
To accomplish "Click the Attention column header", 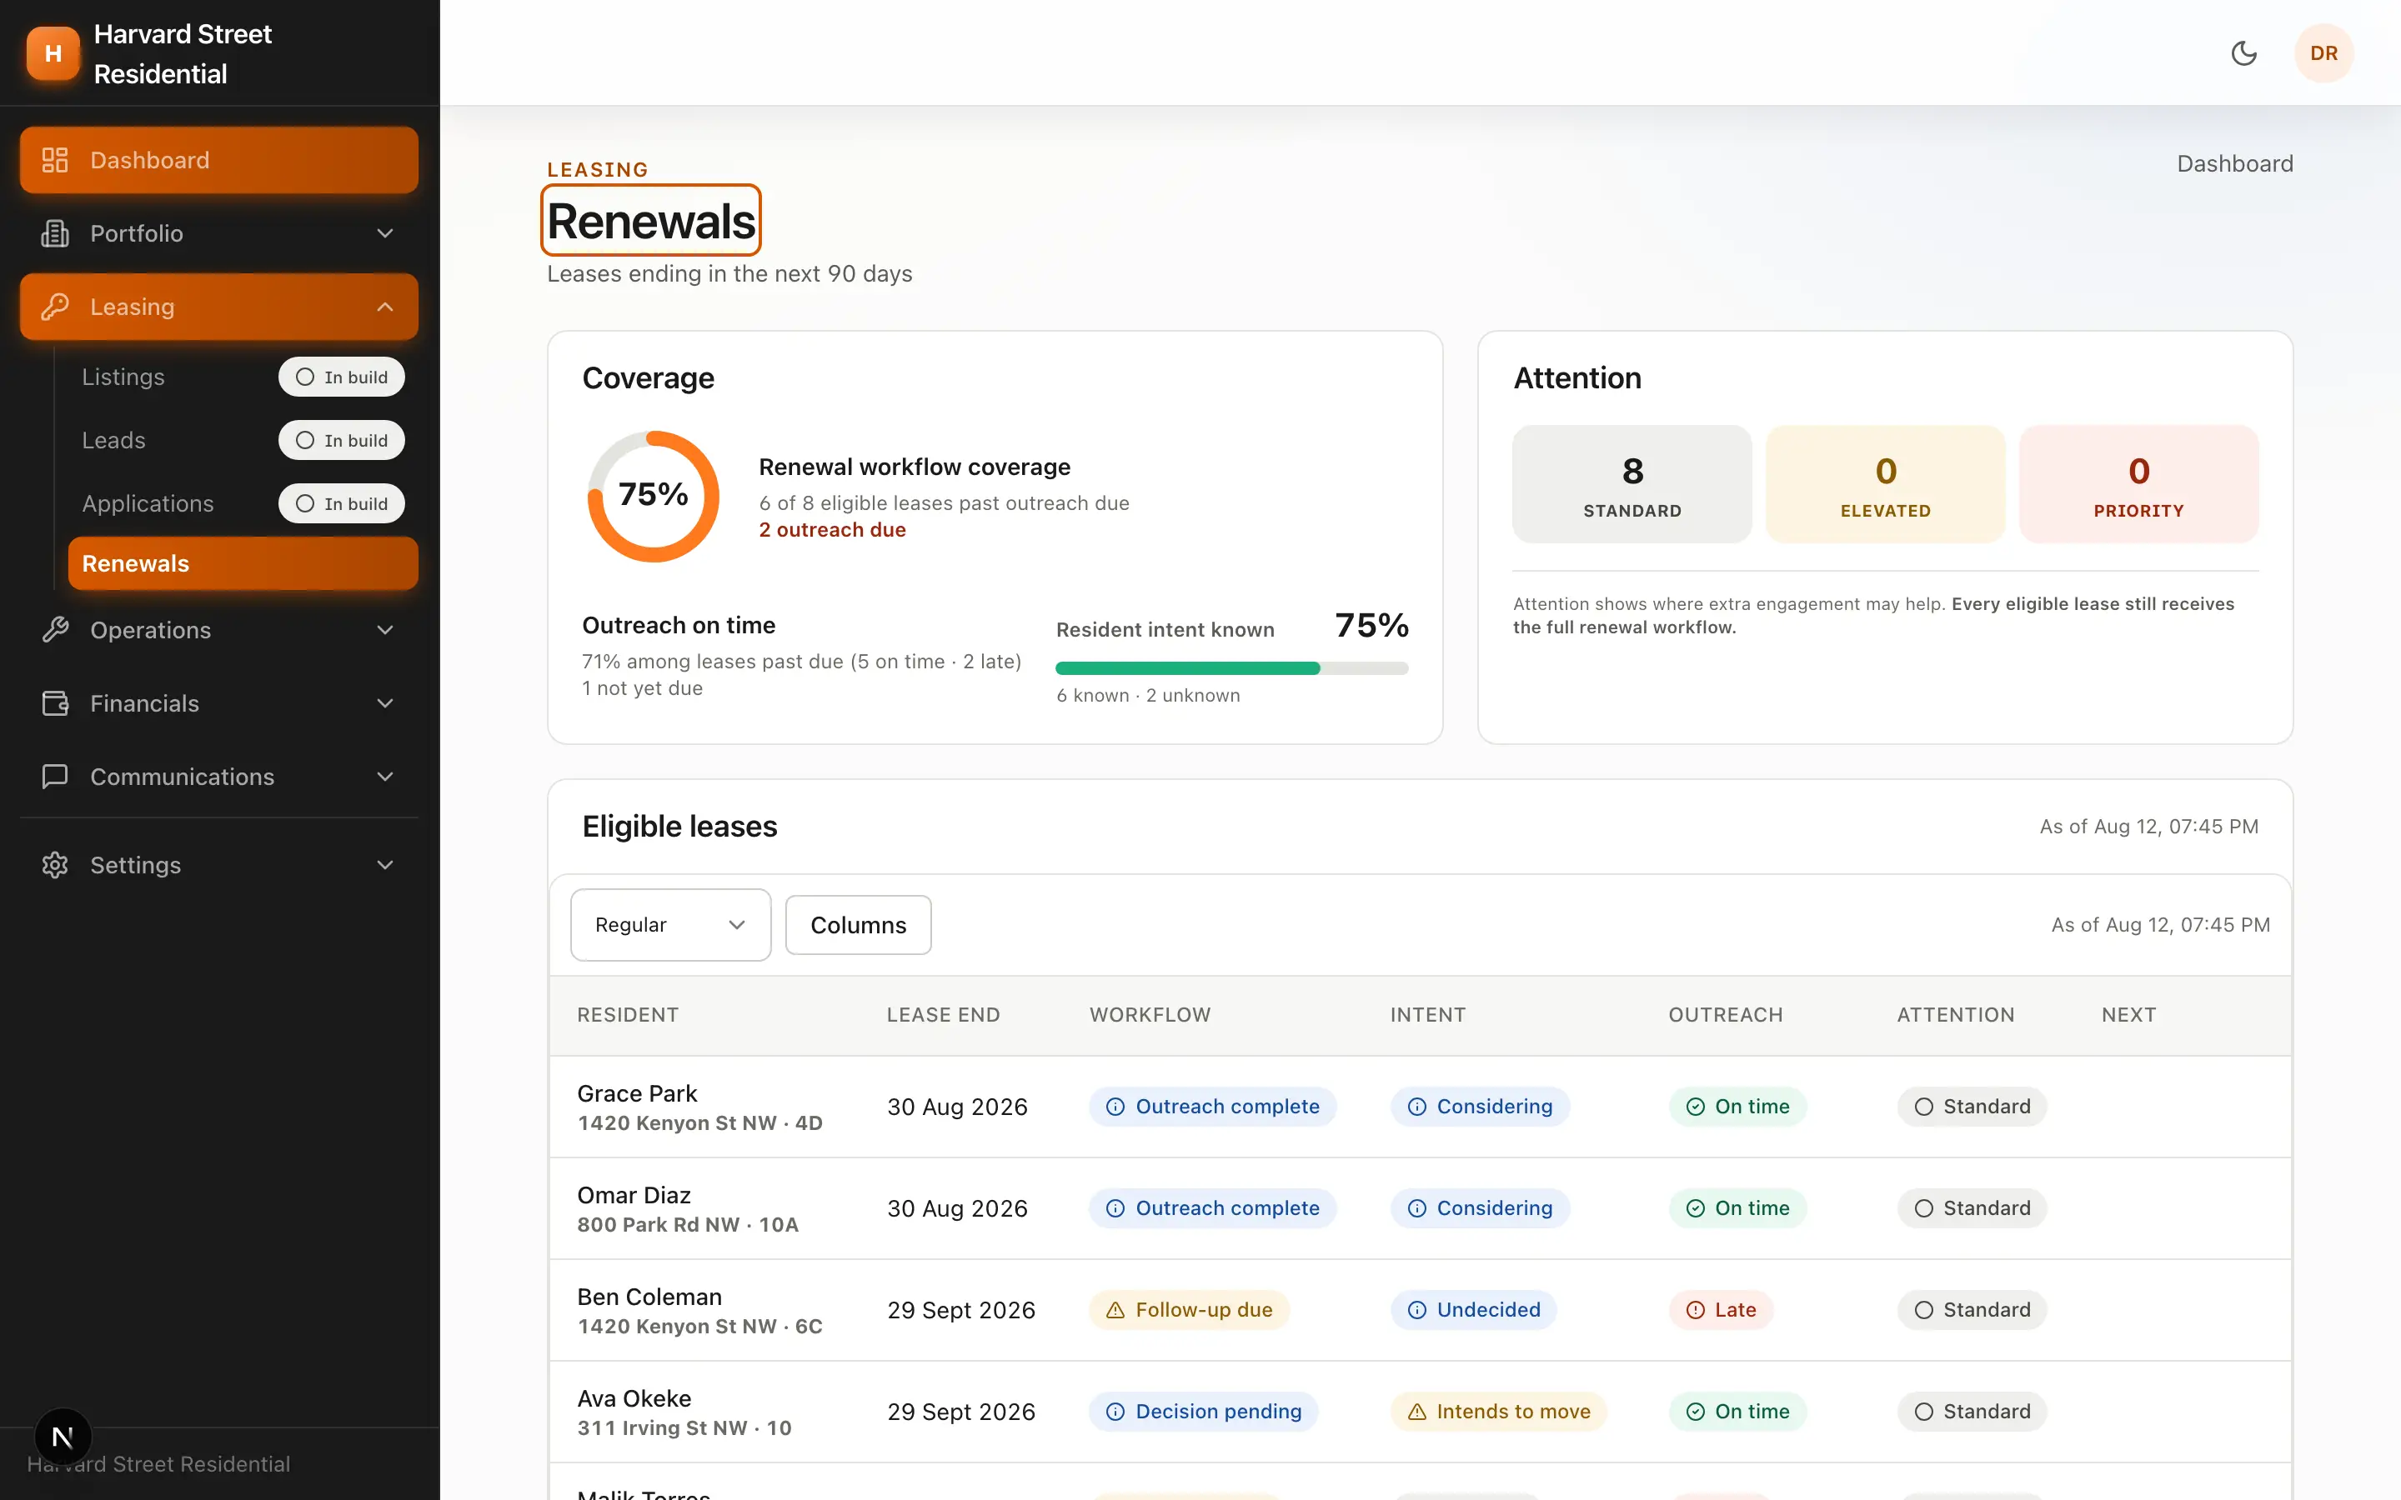I will click(1956, 1015).
